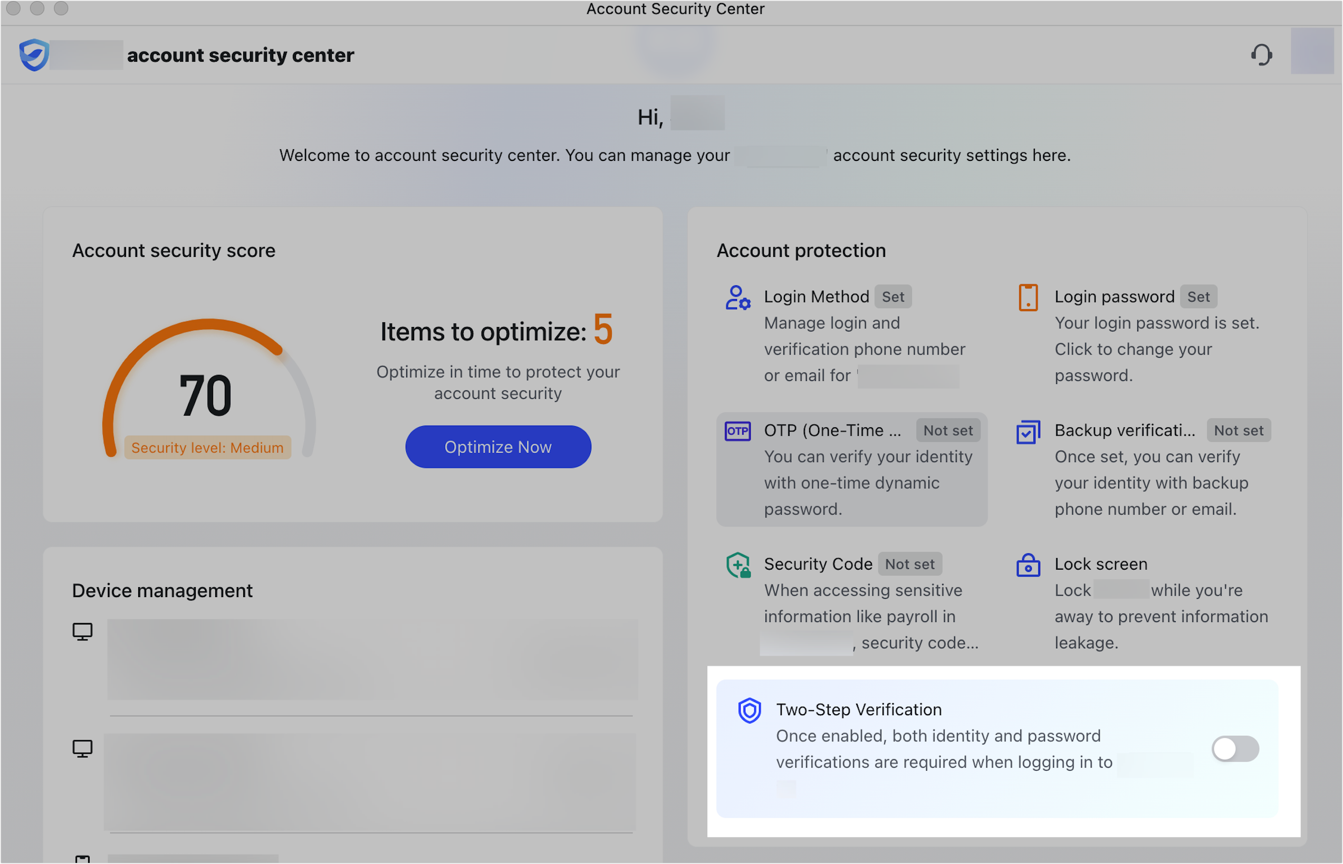Click the Security Code shield icon
Viewport: 1343px width, 864px height.
[x=738, y=565]
